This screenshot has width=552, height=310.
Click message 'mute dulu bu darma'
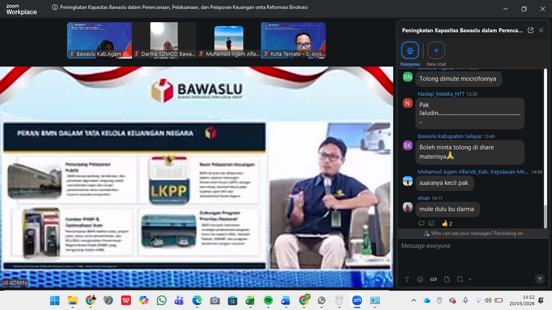click(x=447, y=209)
